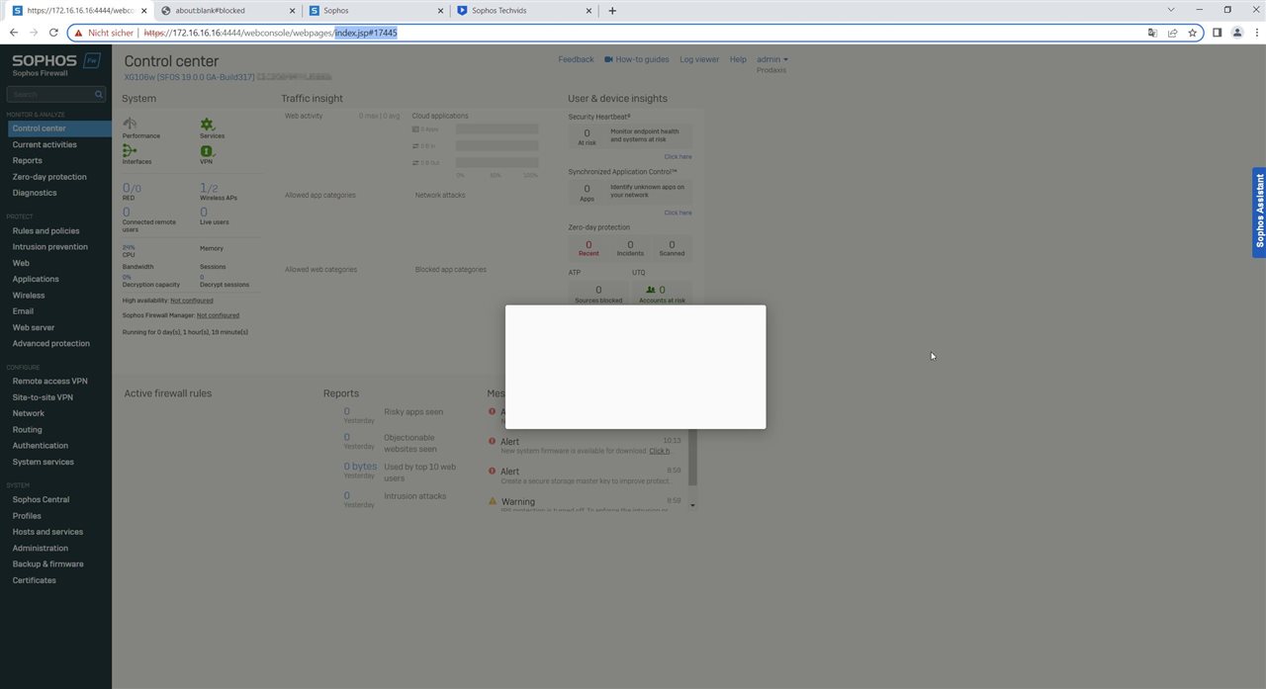
Task: Open the browser side panel icon
Action: coord(1217,33)
